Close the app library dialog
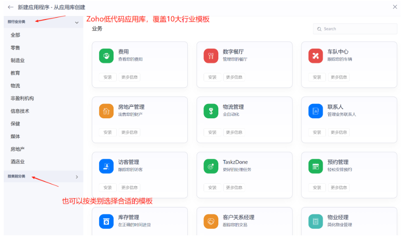 click(x=395, y=7)
